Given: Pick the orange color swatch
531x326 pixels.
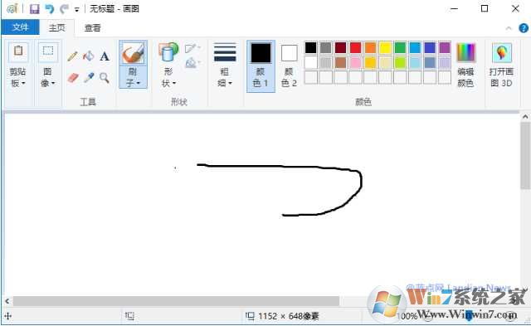Looking at the screenshot, I should click(x=370, y=47).
